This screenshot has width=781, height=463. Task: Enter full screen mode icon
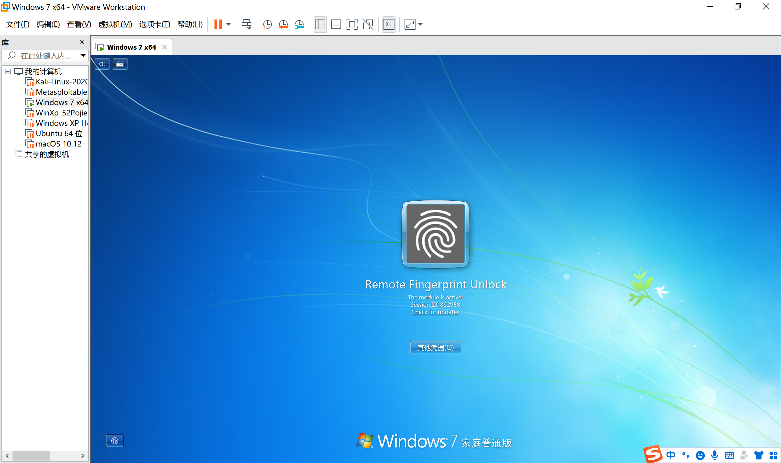[x=352, y=24]
